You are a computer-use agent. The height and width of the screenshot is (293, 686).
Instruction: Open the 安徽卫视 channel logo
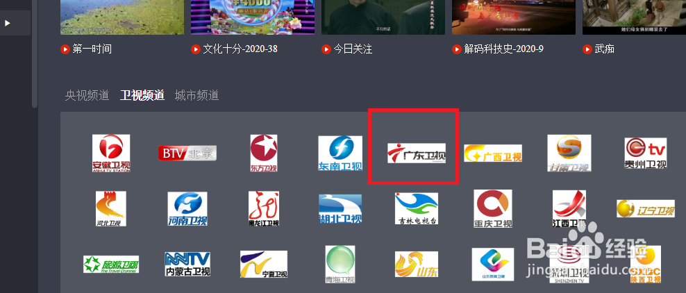tap(111, 153)
